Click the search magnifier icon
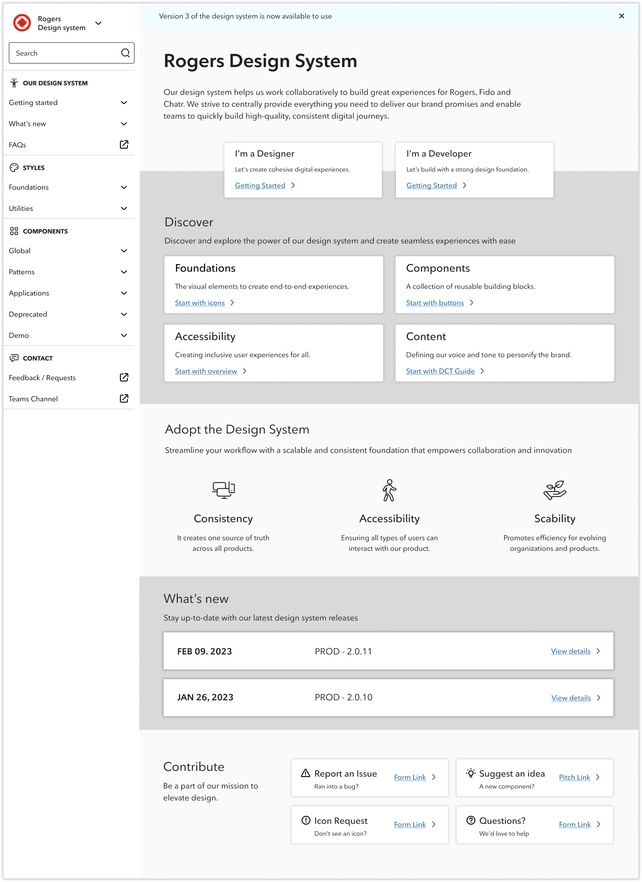 [125, 53]
